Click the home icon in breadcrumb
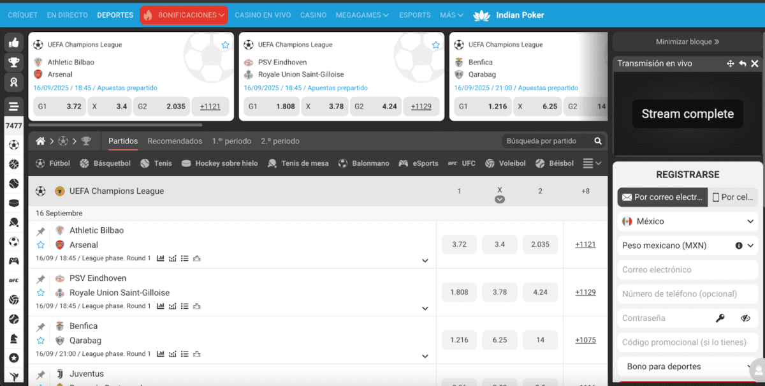This screenshot has width=765, height=386. click(41, 141)
